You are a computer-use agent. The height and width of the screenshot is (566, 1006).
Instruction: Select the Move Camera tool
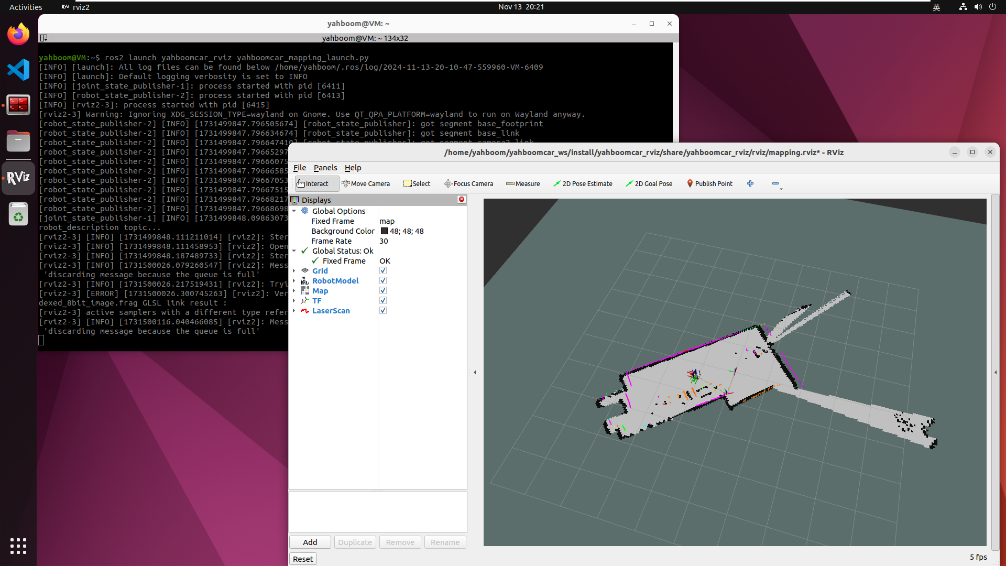366,183
